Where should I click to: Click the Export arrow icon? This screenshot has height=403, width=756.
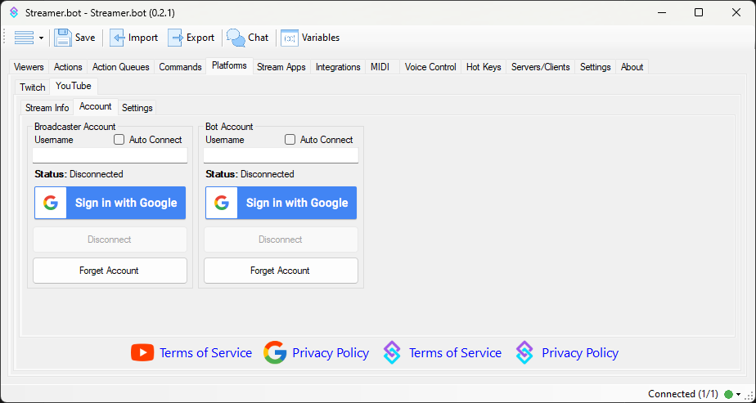pyautogui.click(x=175, y=38)
